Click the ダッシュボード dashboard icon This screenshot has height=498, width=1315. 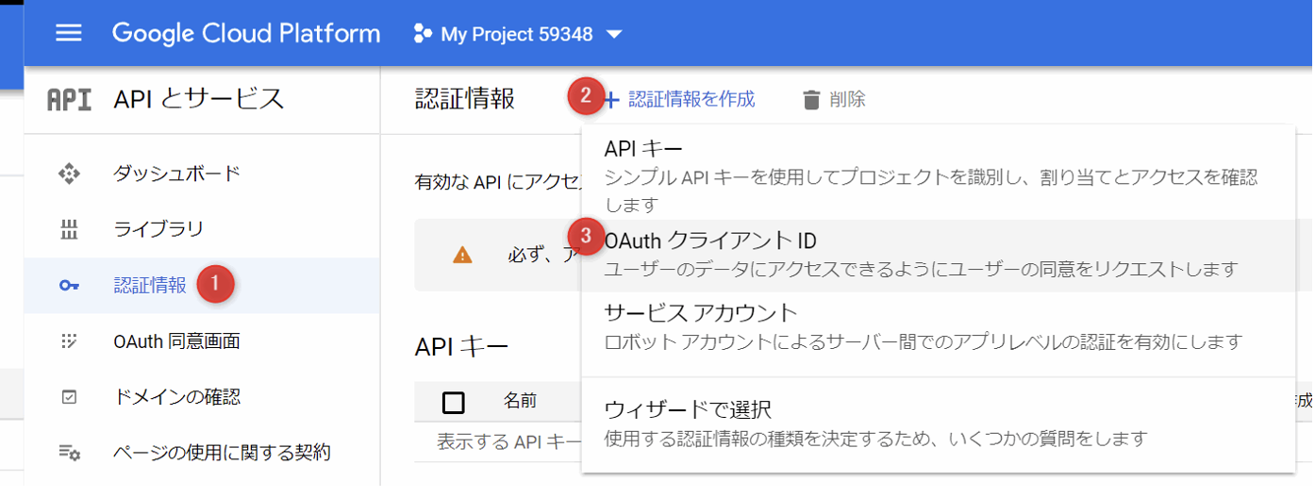[69, 174]
